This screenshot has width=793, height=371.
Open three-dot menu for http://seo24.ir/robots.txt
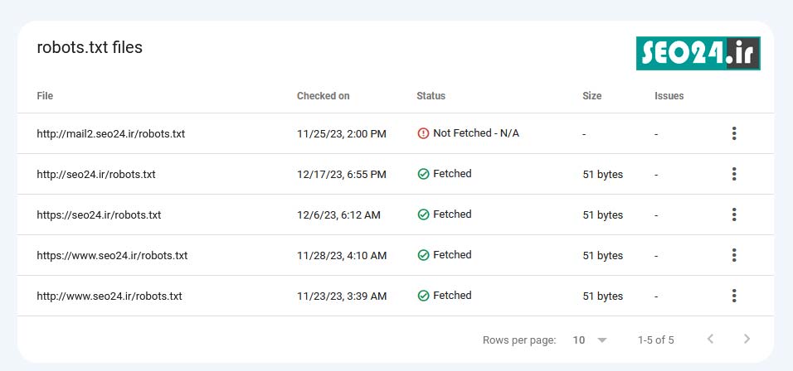click(x=734, y=174)
